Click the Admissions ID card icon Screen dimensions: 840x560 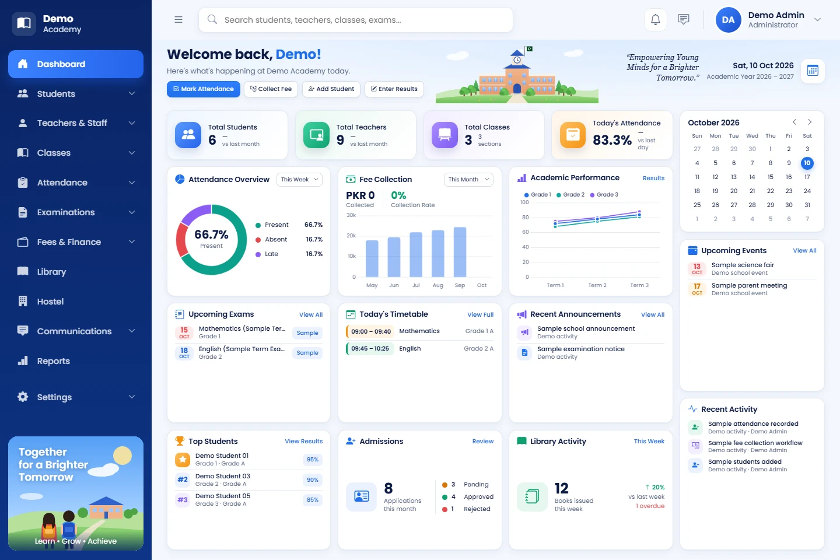[x=361, y=496]
